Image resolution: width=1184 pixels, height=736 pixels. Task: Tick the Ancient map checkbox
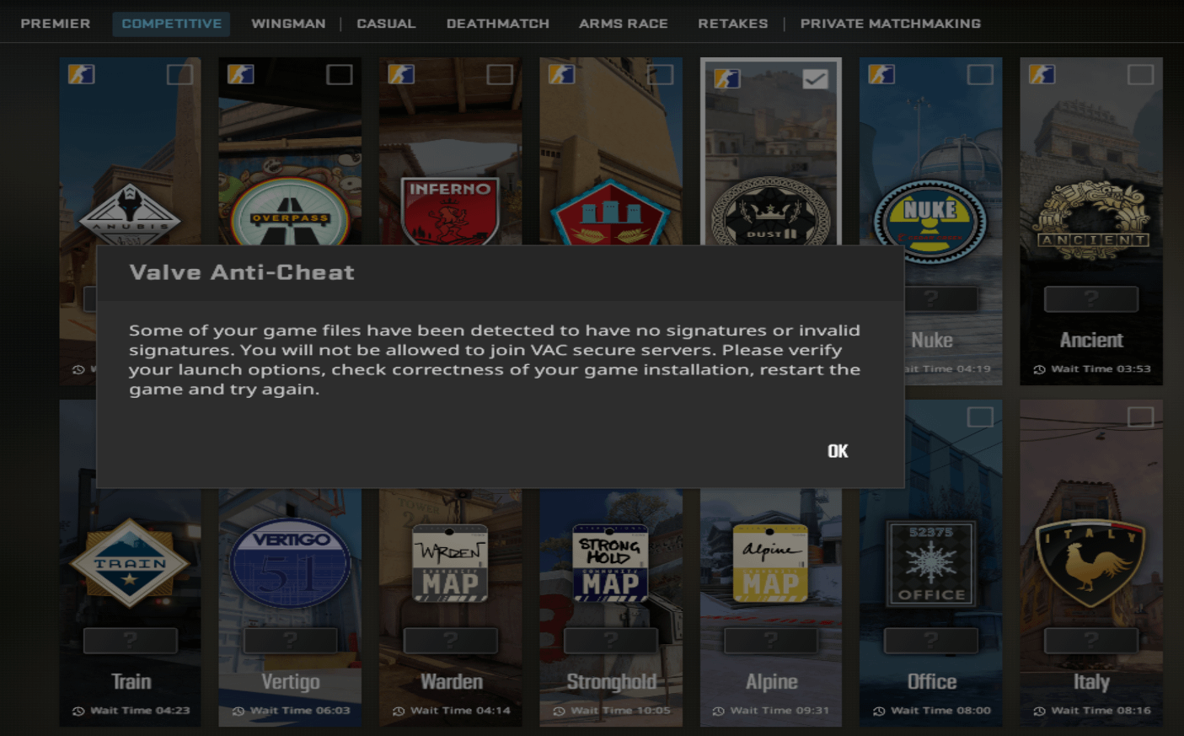click(1140, 75)
